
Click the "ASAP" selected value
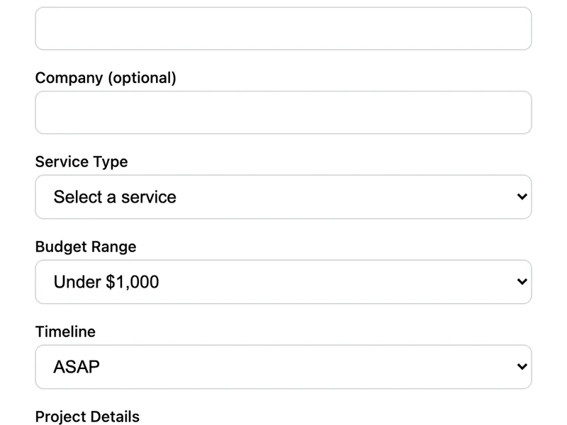77,367
